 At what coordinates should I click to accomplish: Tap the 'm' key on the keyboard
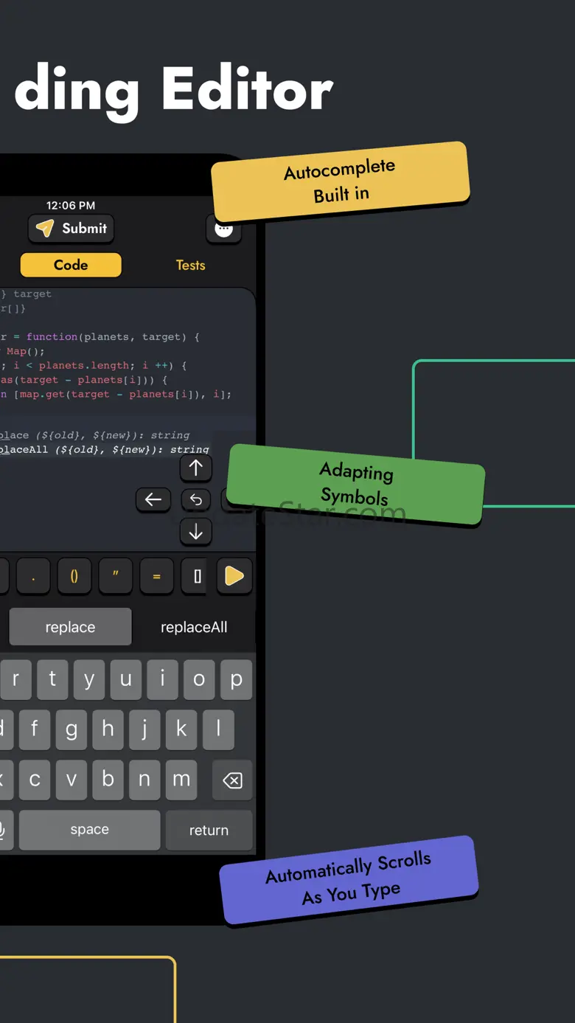pos(181,780)
